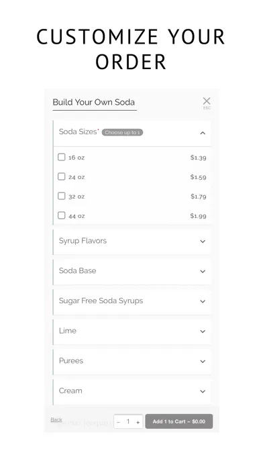Tick the 32 oz checkbox
Image resolution: width=263 pixels, height=467 pixels.
point(61,196)
